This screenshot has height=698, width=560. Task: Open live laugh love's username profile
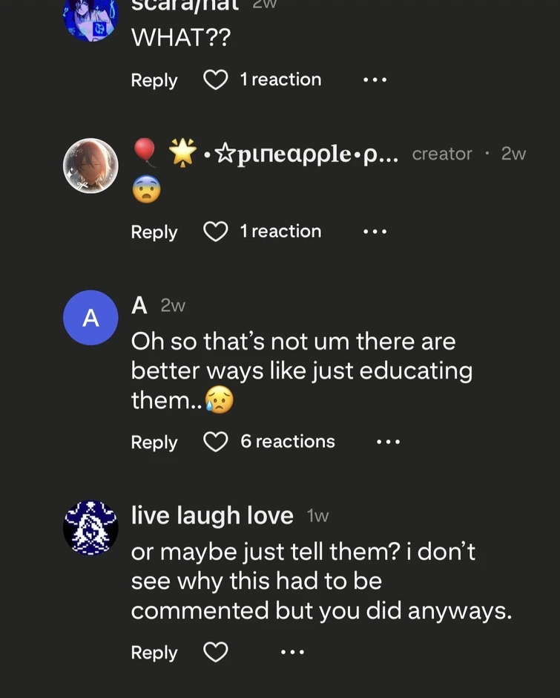(212, 515)
